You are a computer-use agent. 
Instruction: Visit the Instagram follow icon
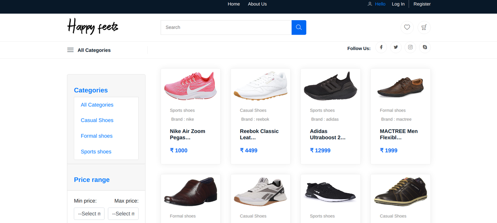point(410,47)
